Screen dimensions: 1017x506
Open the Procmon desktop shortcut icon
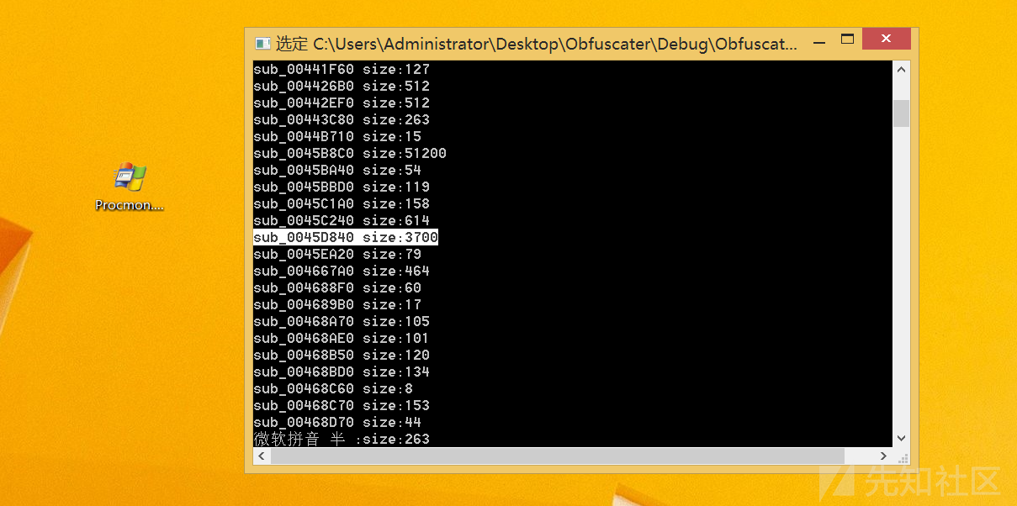click(130, 187)
